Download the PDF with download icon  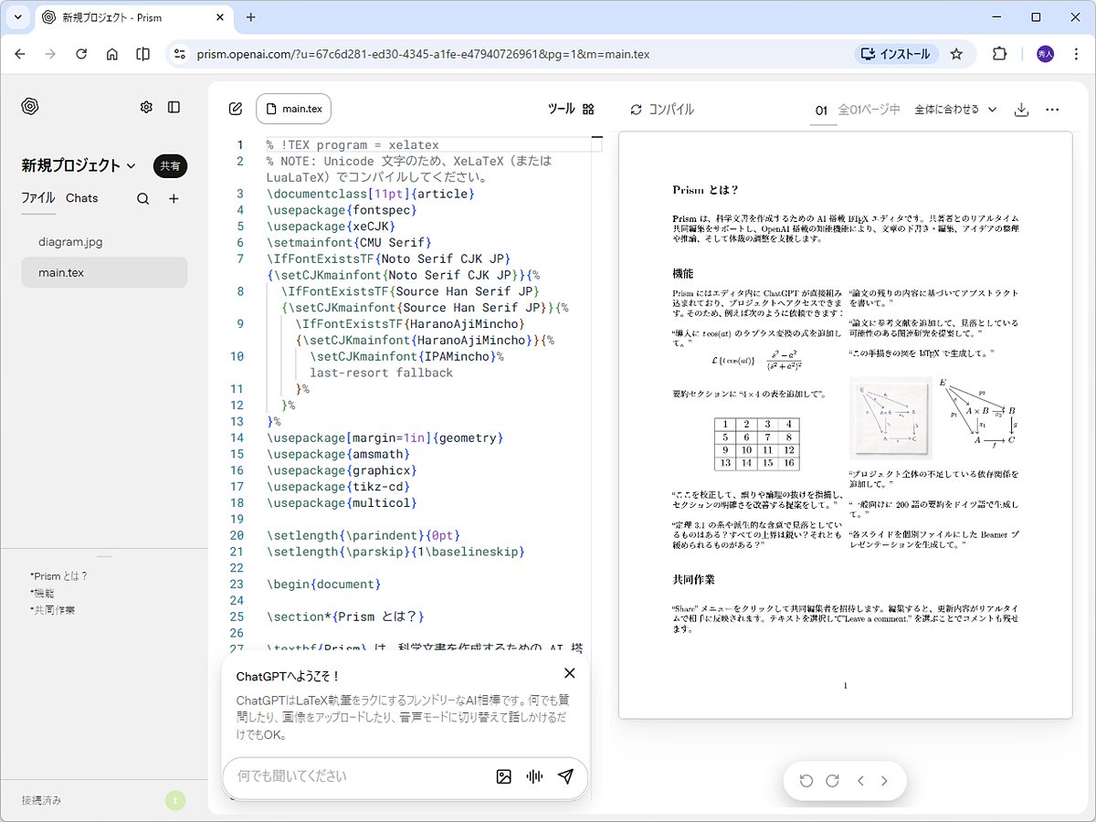pyautogui.click(x=1022, y=110)
